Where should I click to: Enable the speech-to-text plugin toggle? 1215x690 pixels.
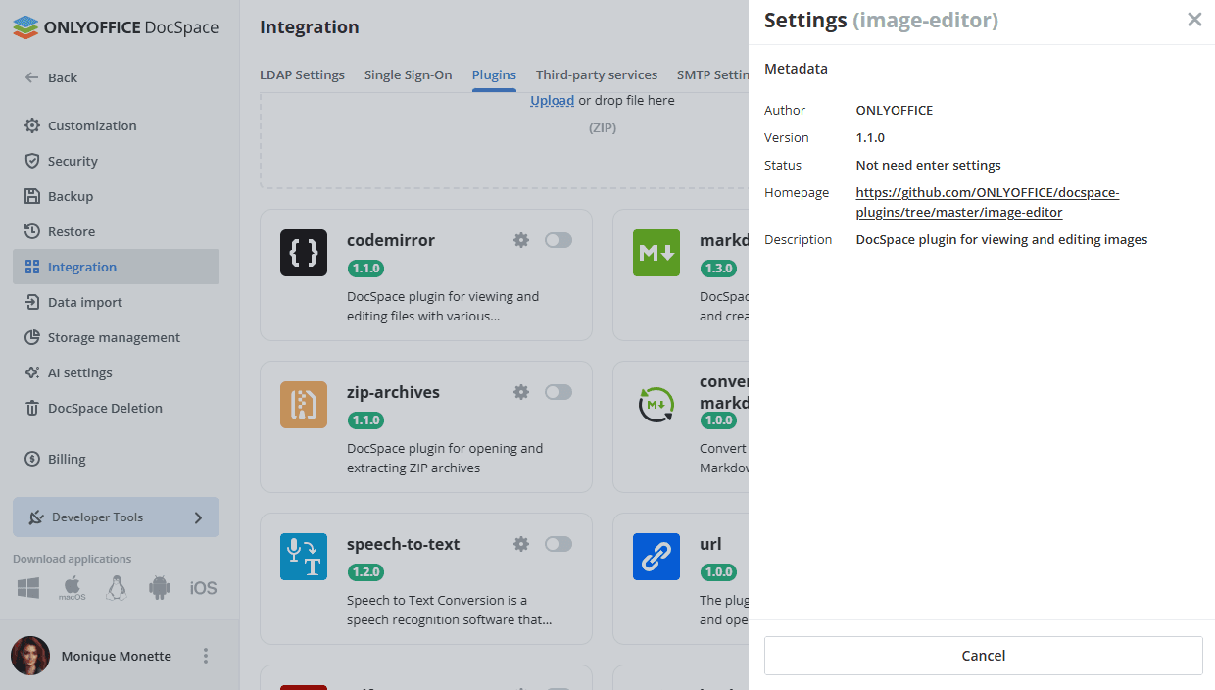click(x=559, y=544)
